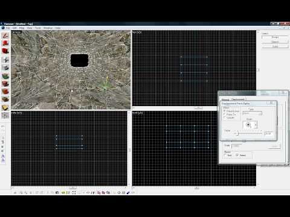Choose the Magnify tool in left toolbar

5,43
